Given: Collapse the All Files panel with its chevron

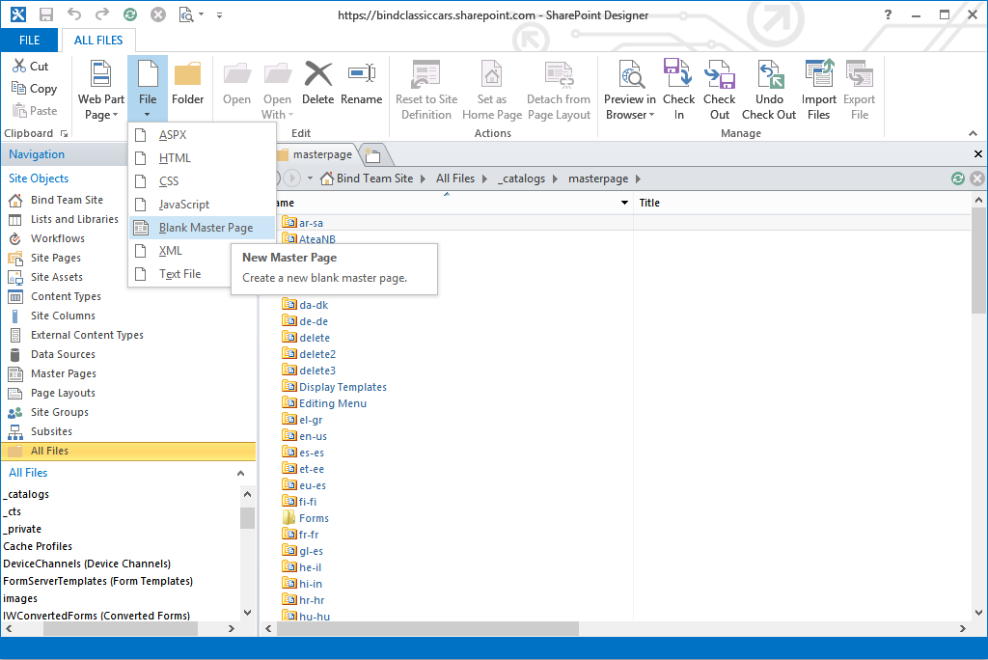Looking at the screenshot, I should tap(241, 472).
